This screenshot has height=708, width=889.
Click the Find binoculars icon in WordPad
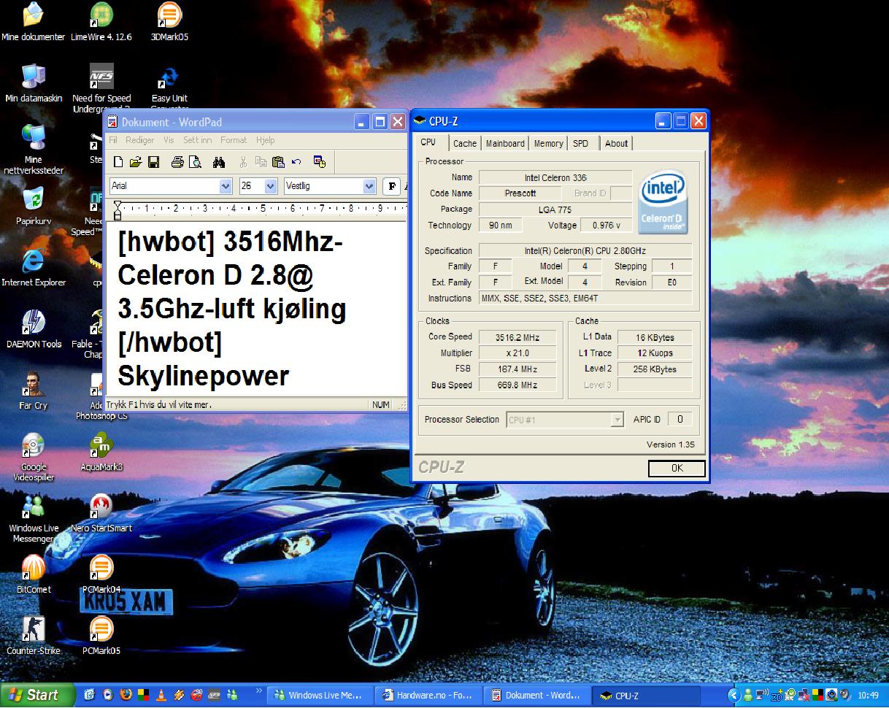218,162
